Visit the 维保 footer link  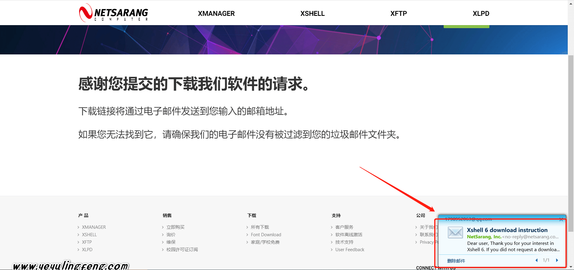pos(171,242)
